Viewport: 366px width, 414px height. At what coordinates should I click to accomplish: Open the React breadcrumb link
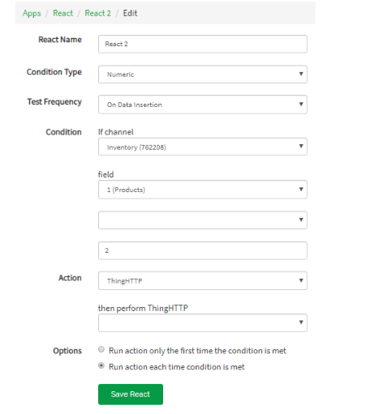62,13
